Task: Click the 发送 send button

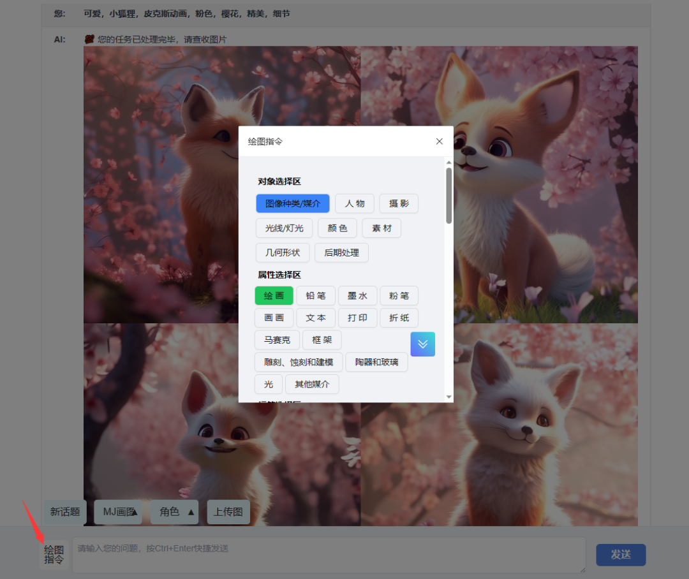Action: point(621,555)
